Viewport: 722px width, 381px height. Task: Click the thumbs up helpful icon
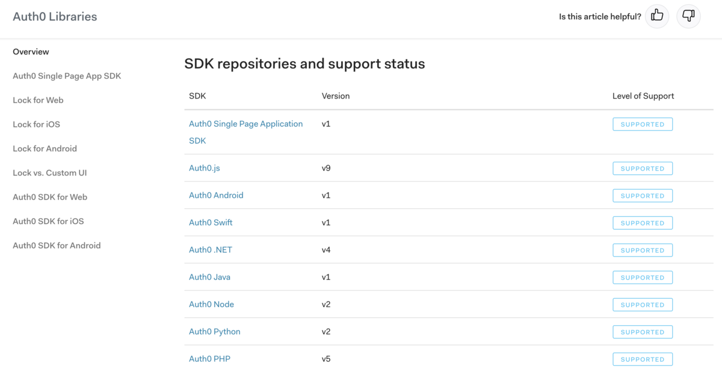point(657,16)
